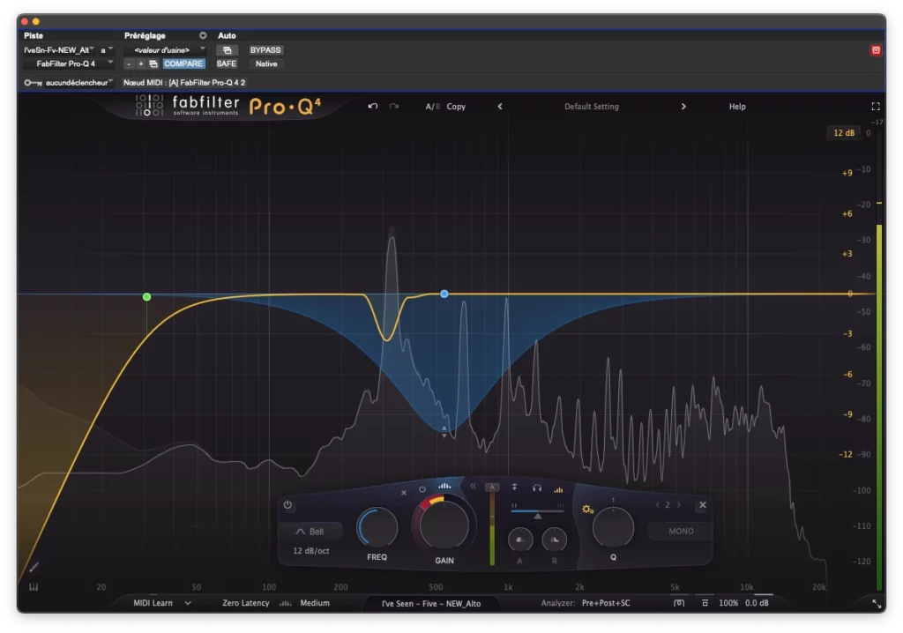Click the 100% output scale value
The image size is (903, 633).
728,603
